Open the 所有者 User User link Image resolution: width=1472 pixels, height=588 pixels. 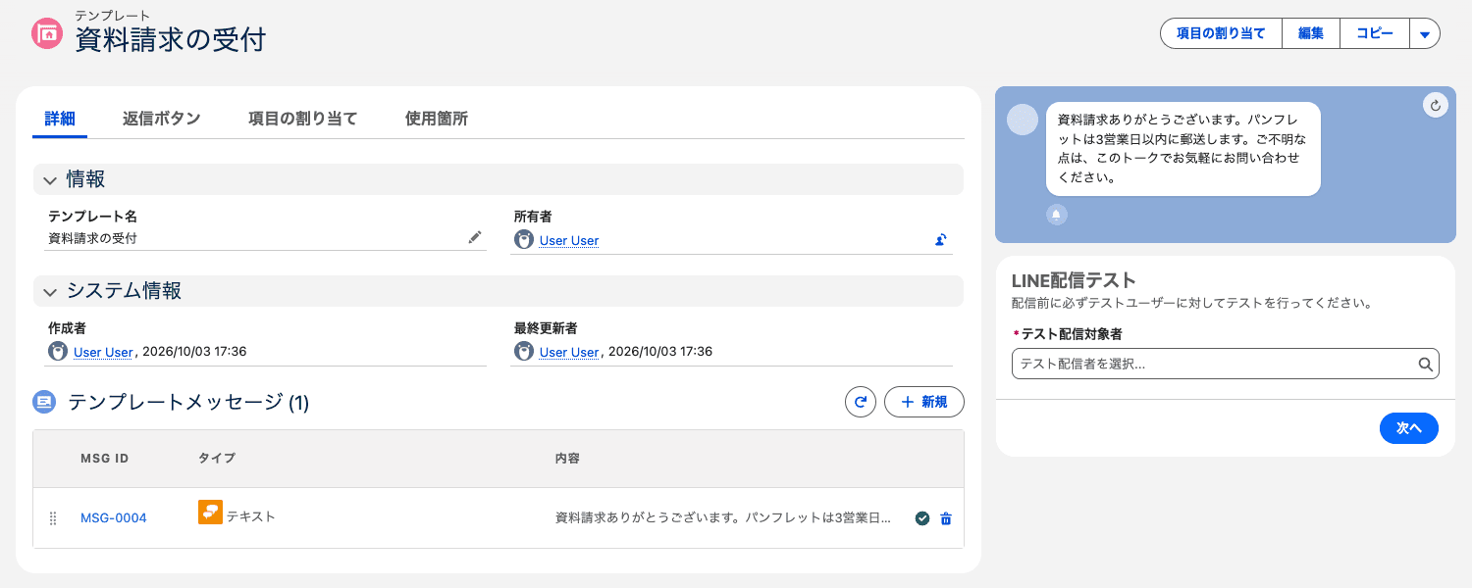coord(569,240)
